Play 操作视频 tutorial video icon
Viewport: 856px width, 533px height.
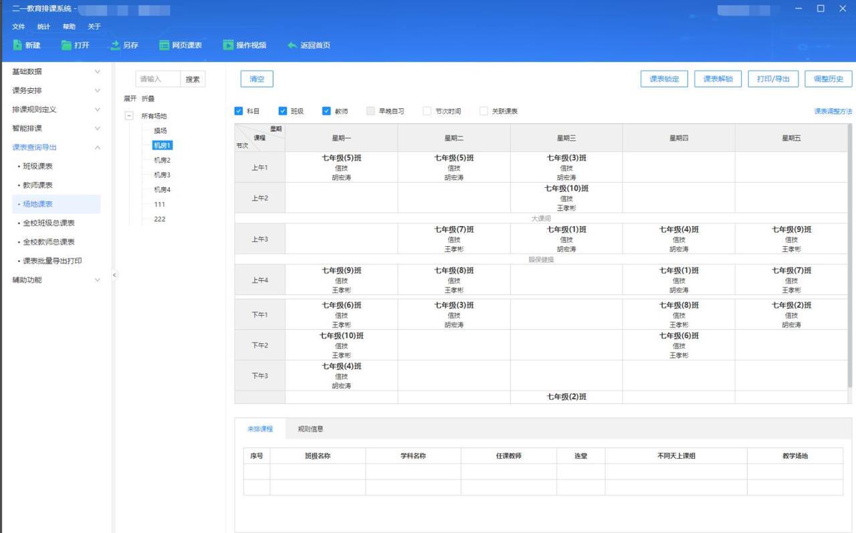coord(228,45)
